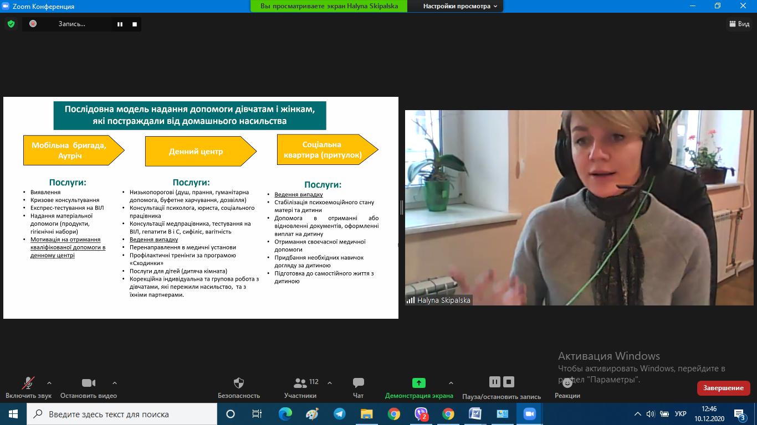Open the Reactions menu
757x425 pixels.
[567, 383]
